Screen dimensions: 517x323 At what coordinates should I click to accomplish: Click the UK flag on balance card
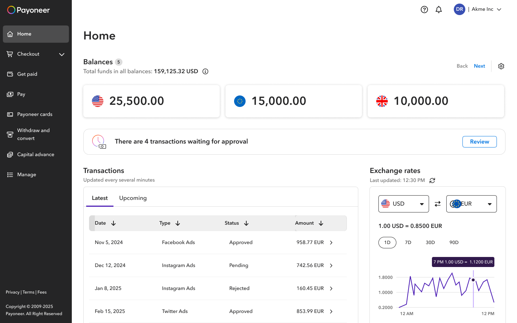tap(382, 101)
